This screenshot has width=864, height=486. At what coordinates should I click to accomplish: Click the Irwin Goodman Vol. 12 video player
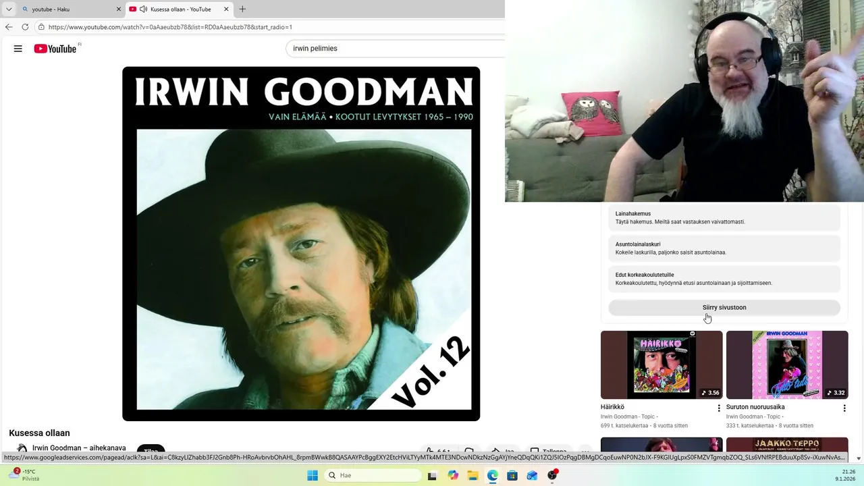[301, 244]
